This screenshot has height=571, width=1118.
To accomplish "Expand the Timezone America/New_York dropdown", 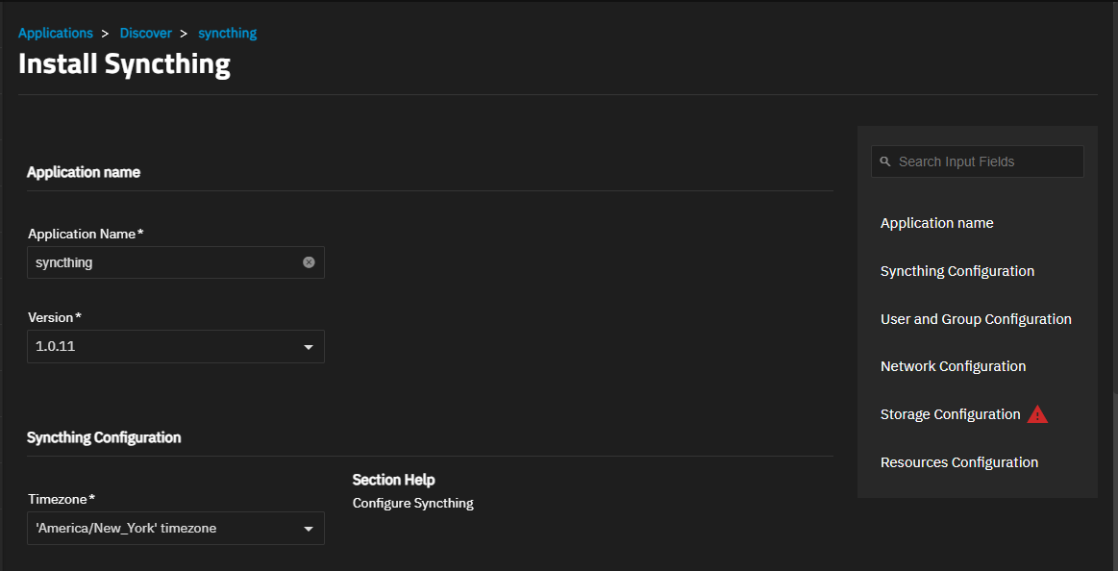I will pyautogui.click(x=175, y=529).
